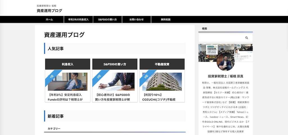Click the 利息収入 card header
The width and height of the screenshot is (288, 135).
click(x=67, y=64)
